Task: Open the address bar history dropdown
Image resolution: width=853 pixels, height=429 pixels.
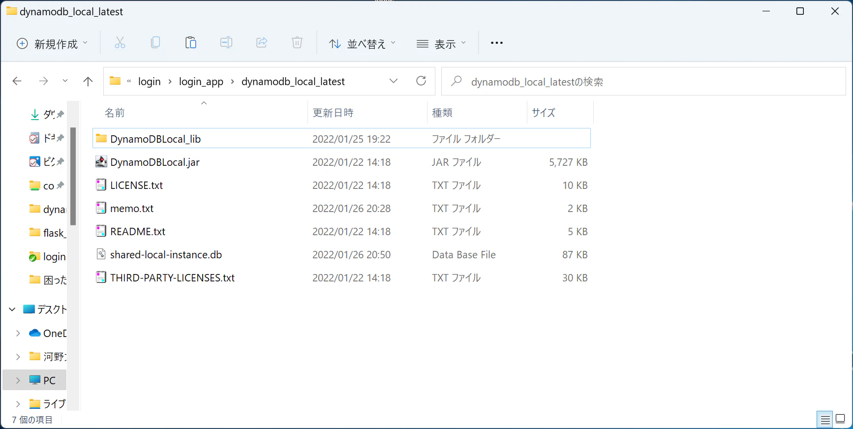Action: pyautogui.click(x=394, y=81)
